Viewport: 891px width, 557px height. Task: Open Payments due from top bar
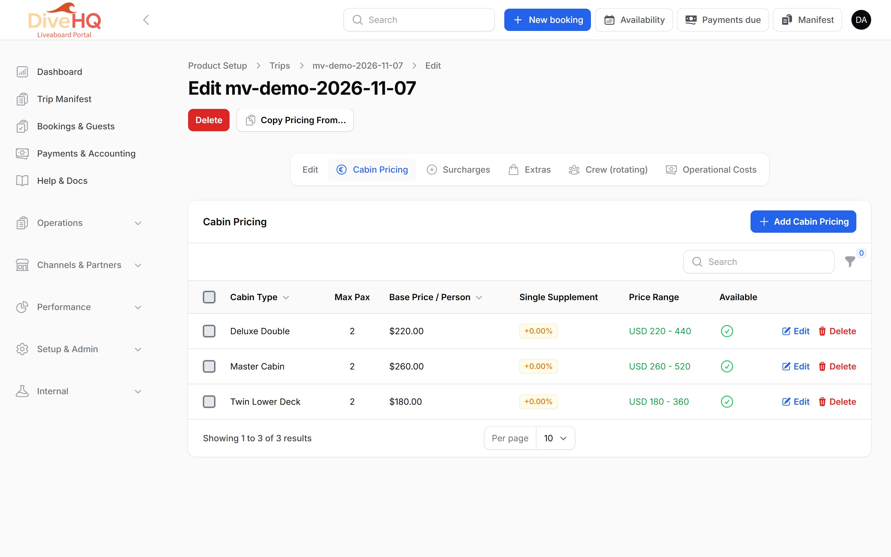point(723,20)
